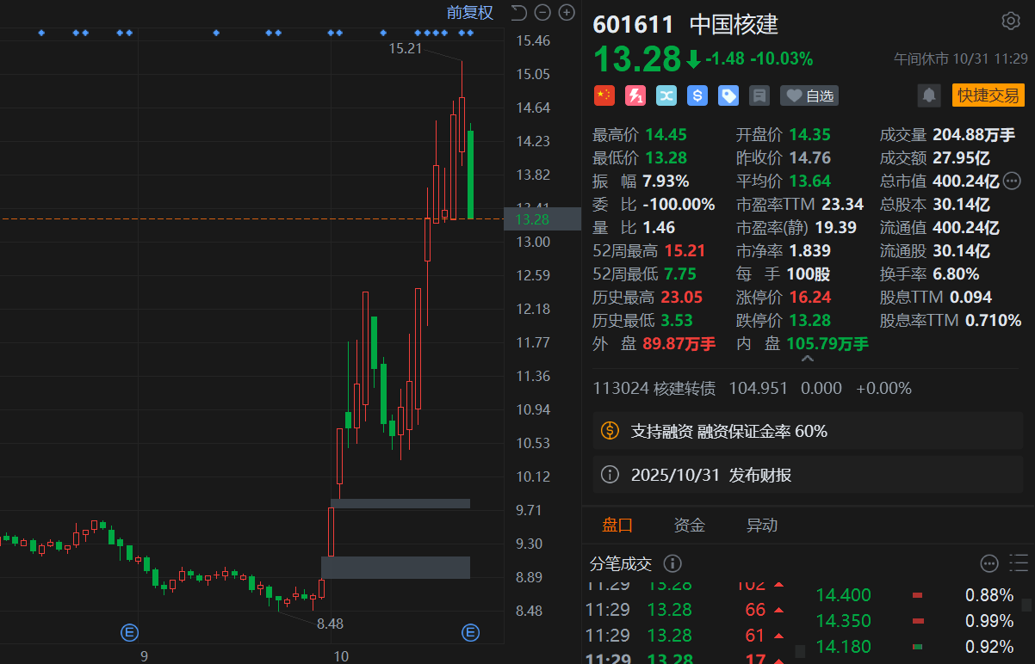1035x664 pixels.
Task: Click the teal shuffle arrows icon
Action: [x=666, y=95]
